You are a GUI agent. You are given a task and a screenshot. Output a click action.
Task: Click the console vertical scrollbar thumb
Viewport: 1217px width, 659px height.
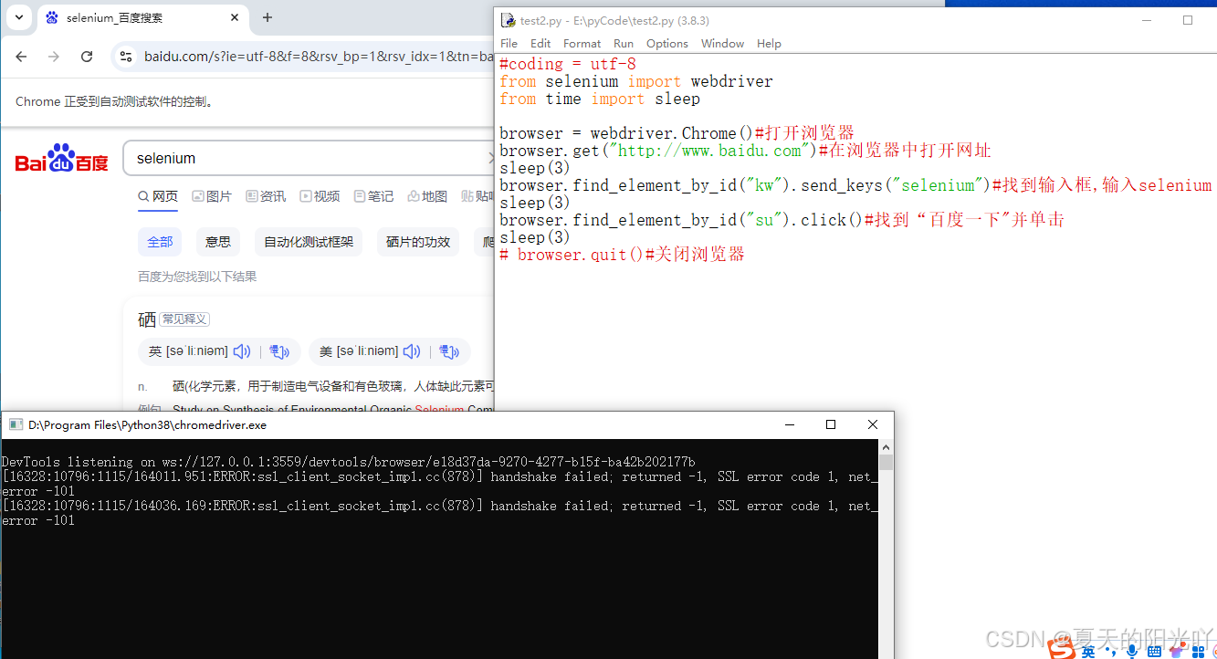886,462
